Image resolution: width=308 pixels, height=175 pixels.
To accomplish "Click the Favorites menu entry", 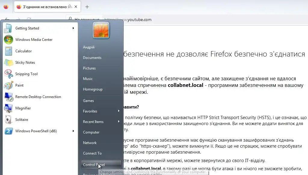I will [x=101, y=111].
